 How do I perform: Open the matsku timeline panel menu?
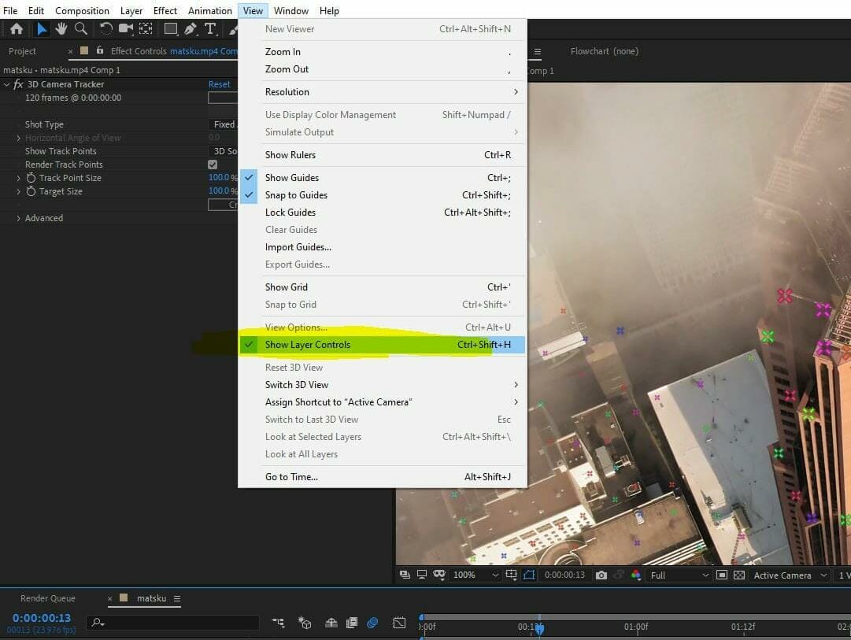177,598
